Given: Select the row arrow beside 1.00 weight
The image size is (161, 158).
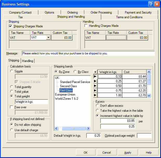Looking at the screenshot, I should pyautogui.click(x=95, y=95).
